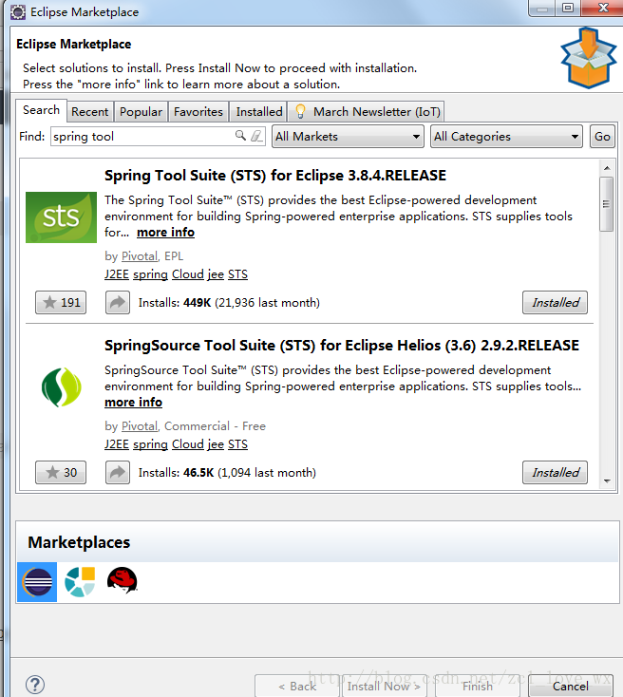The image size is (623, 697).
Task: Click J2EE tag under SpringSource Tool Suite
Action: pos(117,444)
